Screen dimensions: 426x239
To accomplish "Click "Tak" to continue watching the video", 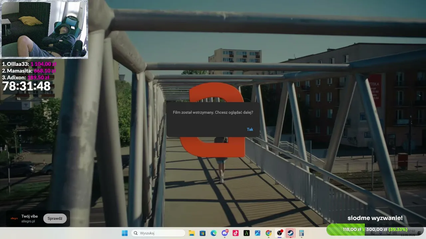I will point(250,129).
